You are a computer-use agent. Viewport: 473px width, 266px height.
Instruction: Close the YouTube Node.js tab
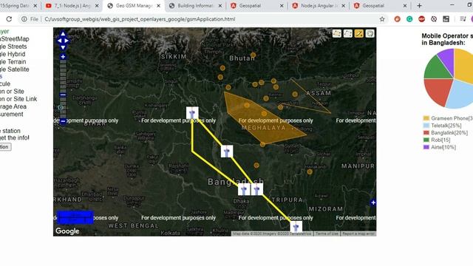coord(97,6)
